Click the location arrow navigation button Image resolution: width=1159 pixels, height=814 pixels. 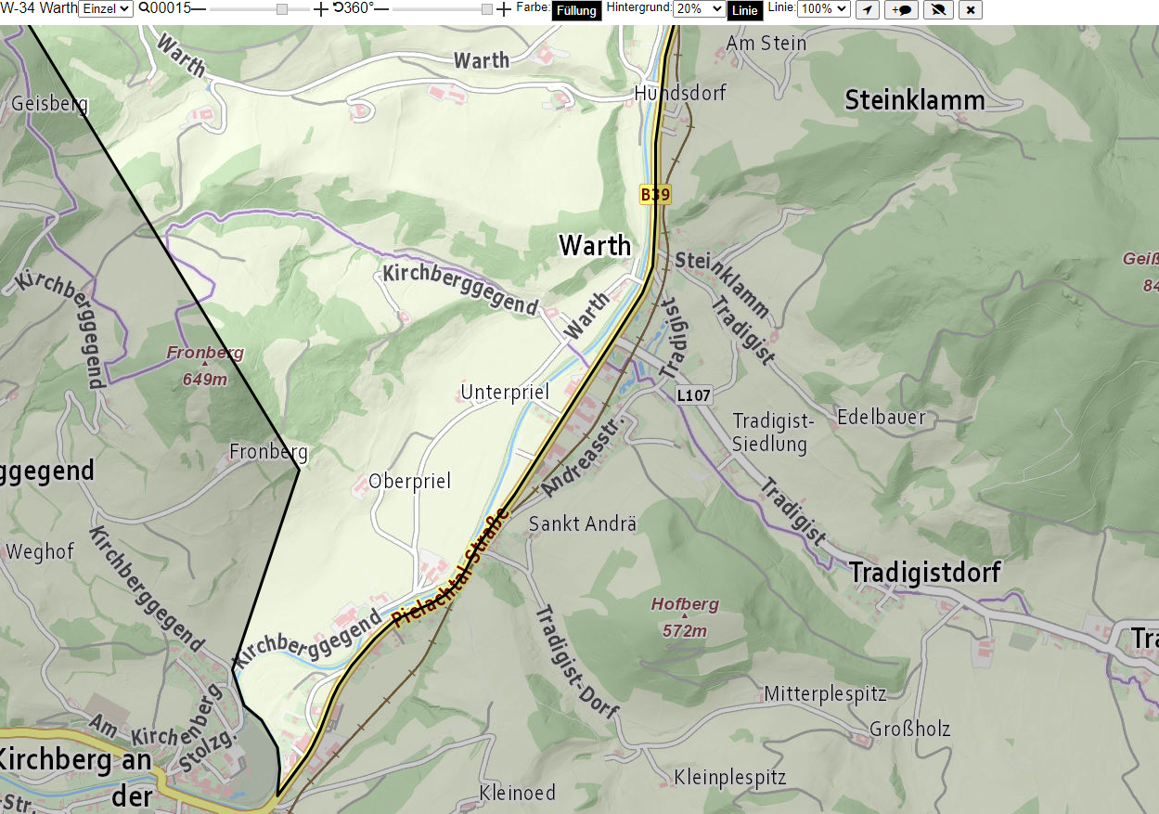coord(867,9)
